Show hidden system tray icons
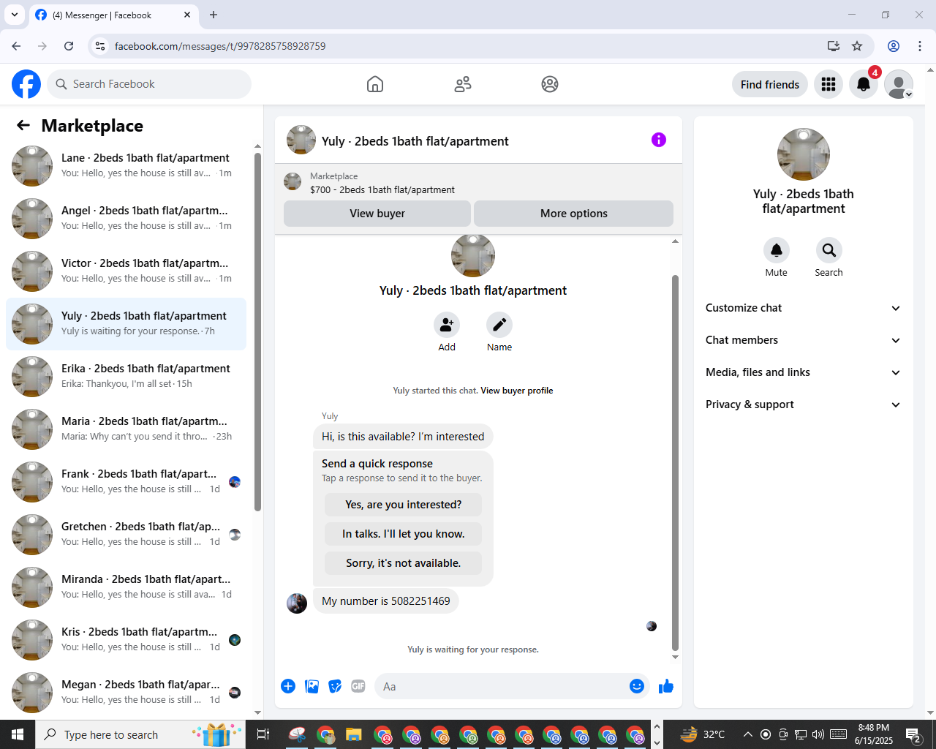Image resolution: width=936 pixels, height=749 pixels. point(747,734)
